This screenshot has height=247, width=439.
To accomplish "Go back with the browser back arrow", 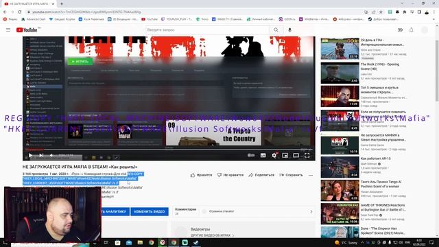I will [5, 12].
